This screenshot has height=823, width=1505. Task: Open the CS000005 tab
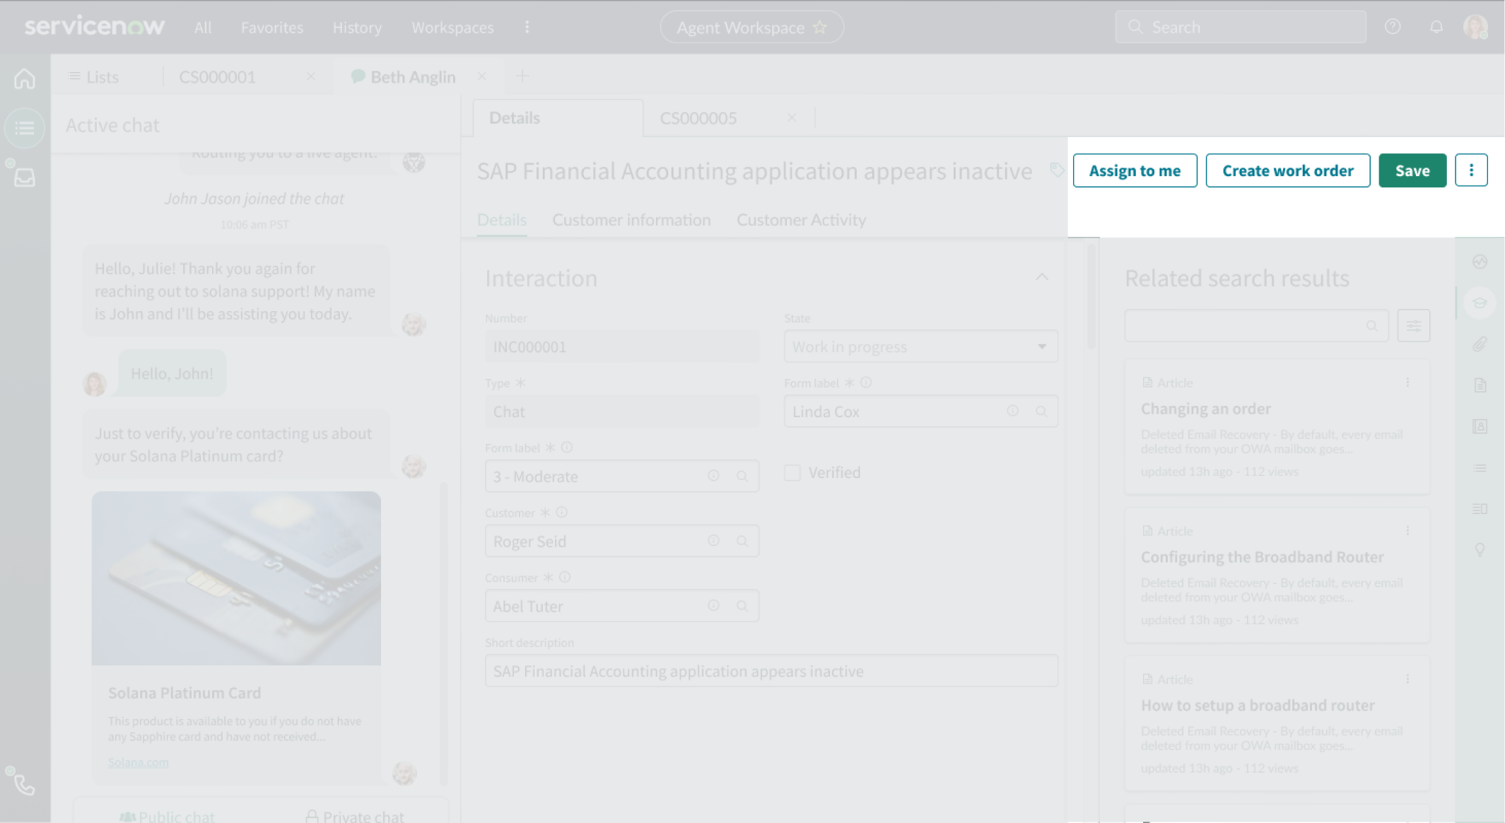tap(698, 118)
